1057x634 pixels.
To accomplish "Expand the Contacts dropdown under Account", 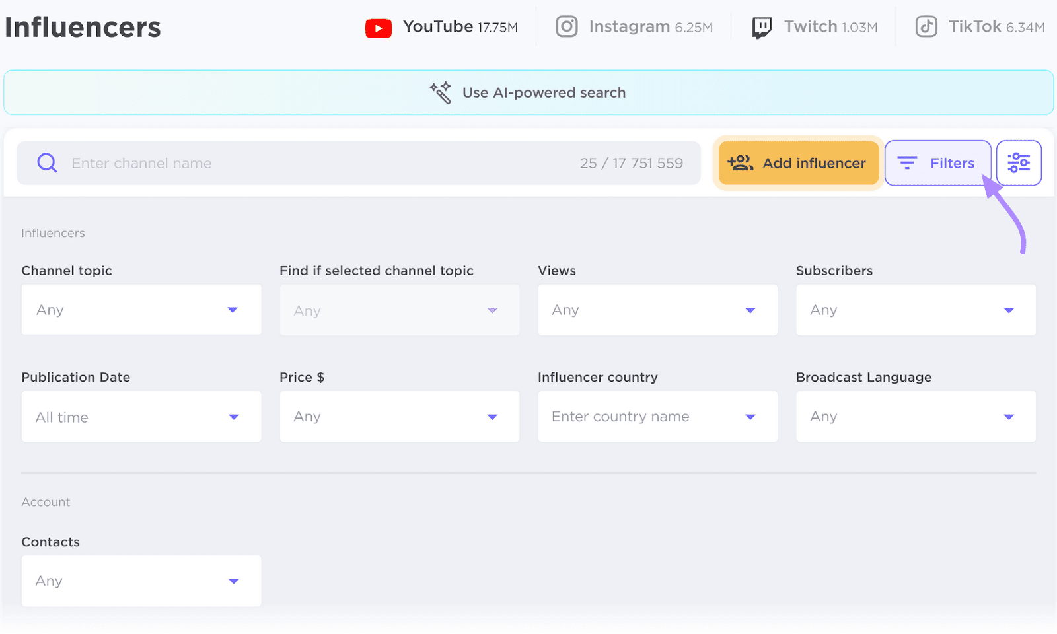I will pos(141,581).
